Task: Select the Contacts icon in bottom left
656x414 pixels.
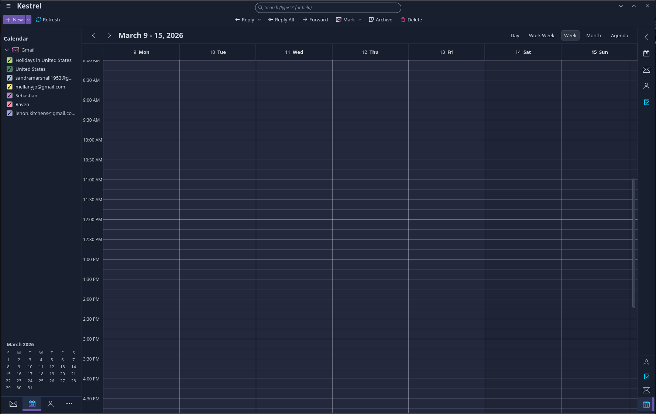Action: (x=51, y=404)
